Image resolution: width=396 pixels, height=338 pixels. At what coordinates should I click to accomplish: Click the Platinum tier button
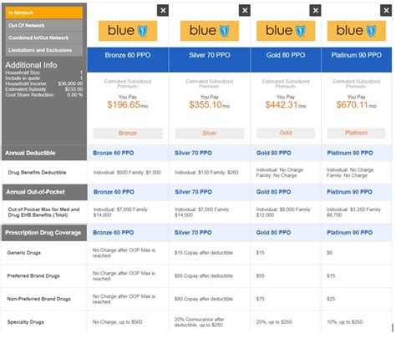coord(357,133)
